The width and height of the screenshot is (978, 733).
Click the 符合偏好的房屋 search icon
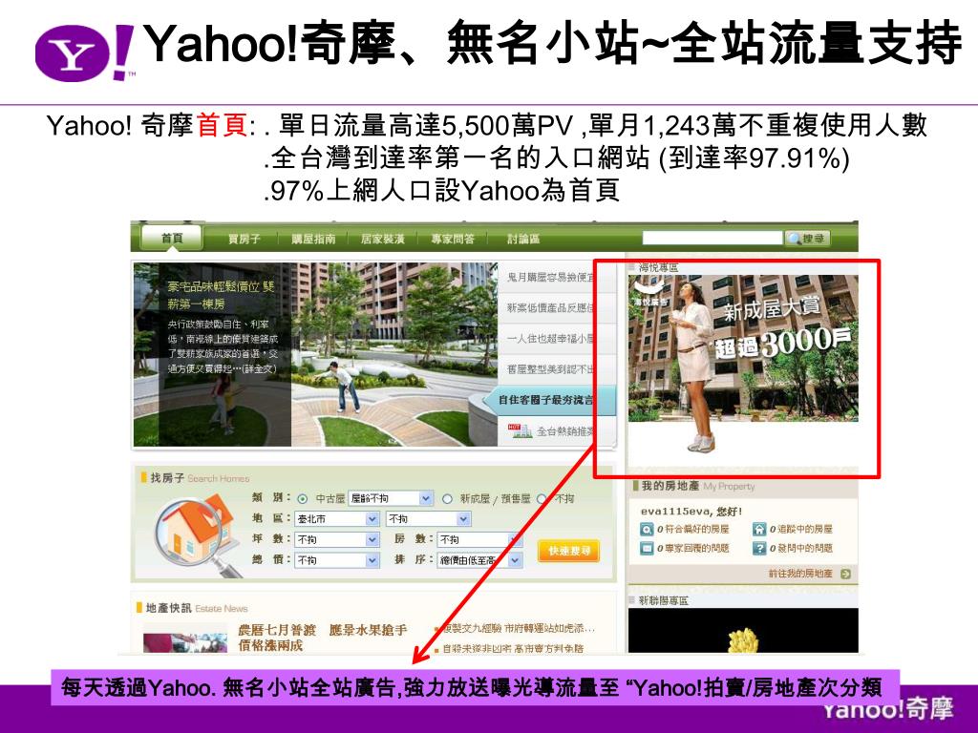[x=647, y=529]
